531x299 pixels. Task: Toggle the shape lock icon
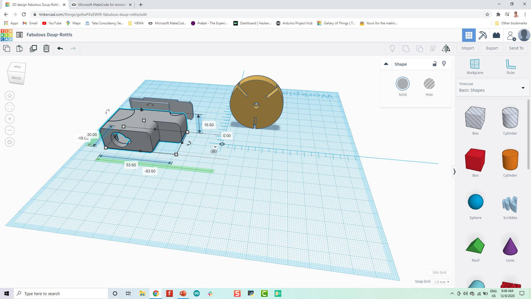434,64
